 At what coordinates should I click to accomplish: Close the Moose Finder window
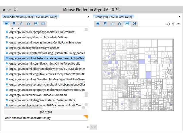point(4,10)
